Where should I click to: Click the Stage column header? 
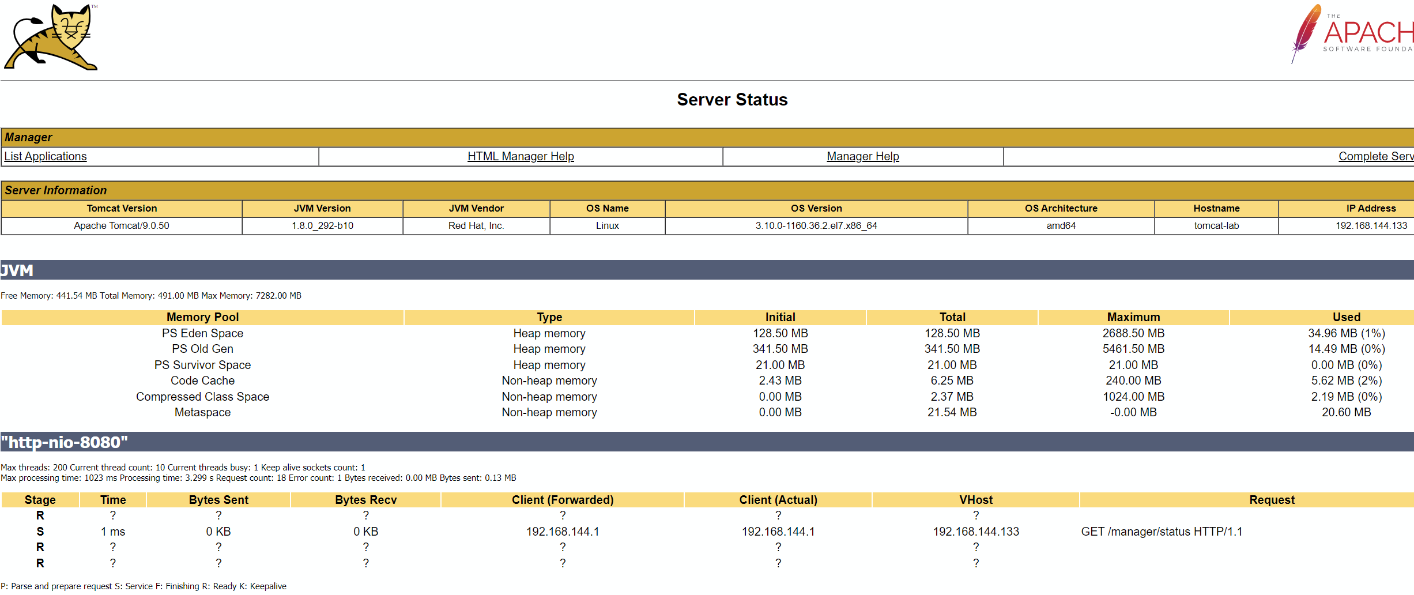(x=40, y=500)
